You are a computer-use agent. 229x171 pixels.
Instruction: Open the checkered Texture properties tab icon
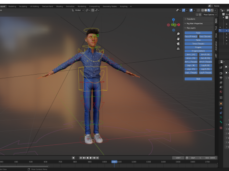coord(221,128)
